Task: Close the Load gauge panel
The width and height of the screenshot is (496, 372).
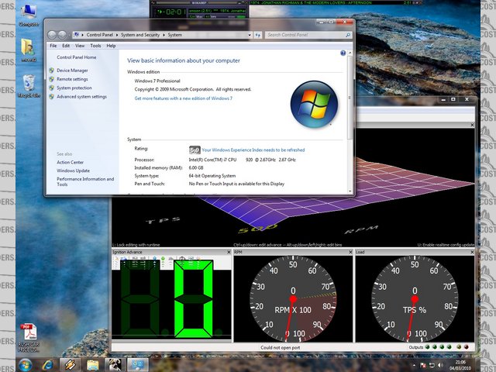Action: click(x=472, y=252)
